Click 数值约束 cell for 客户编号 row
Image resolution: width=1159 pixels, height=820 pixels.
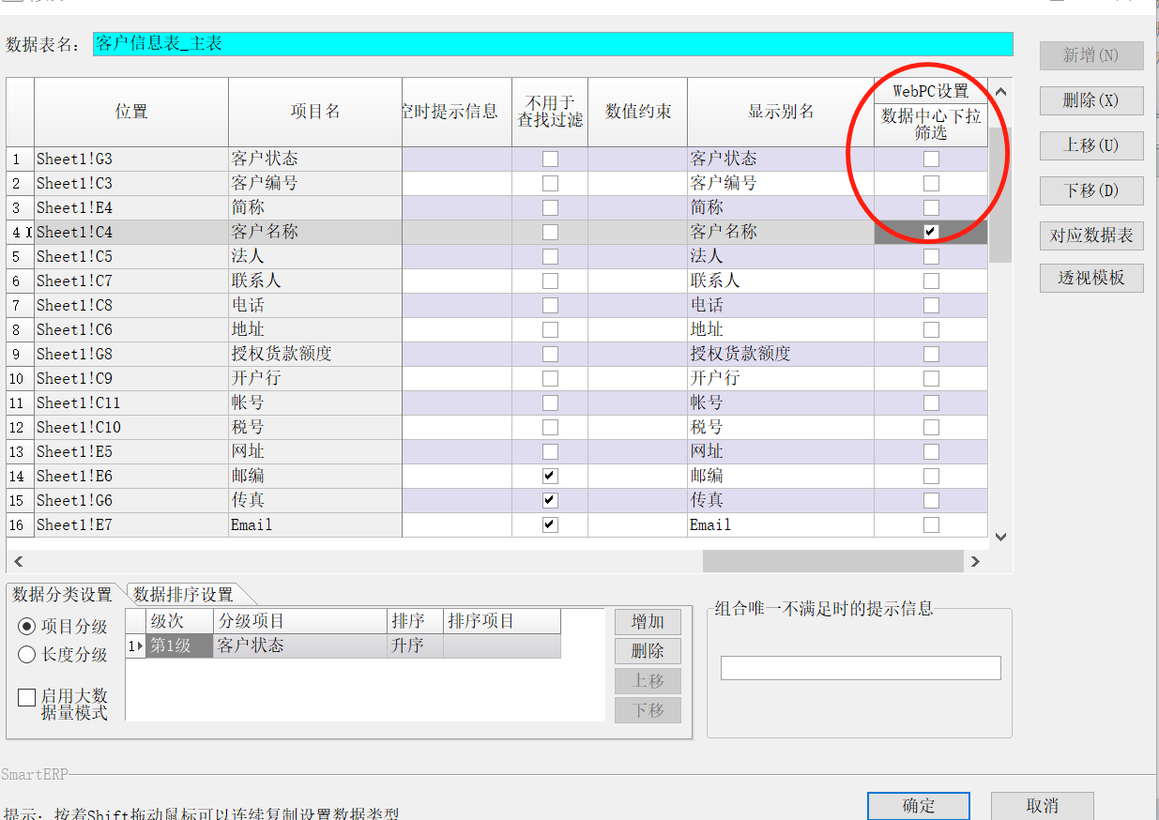tap(638, 183)
